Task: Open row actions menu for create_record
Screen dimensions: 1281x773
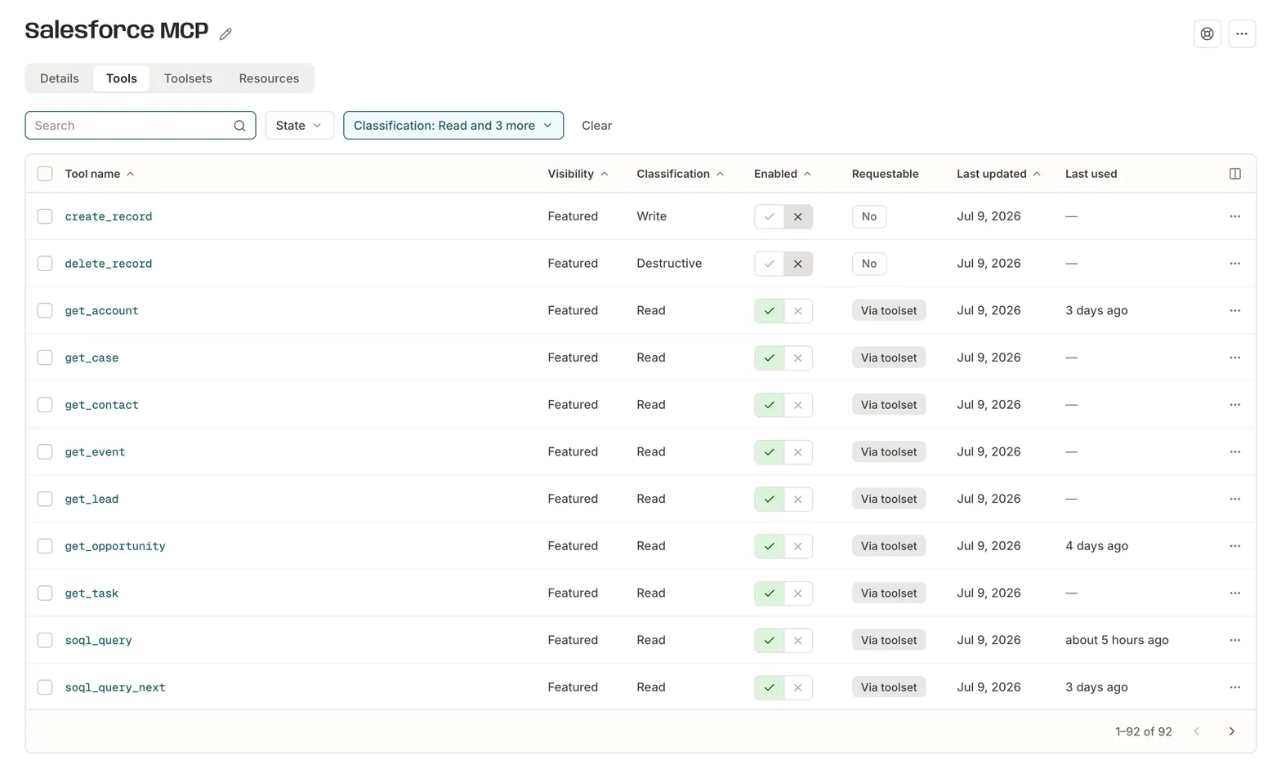Action: (x=1234, y=216)
